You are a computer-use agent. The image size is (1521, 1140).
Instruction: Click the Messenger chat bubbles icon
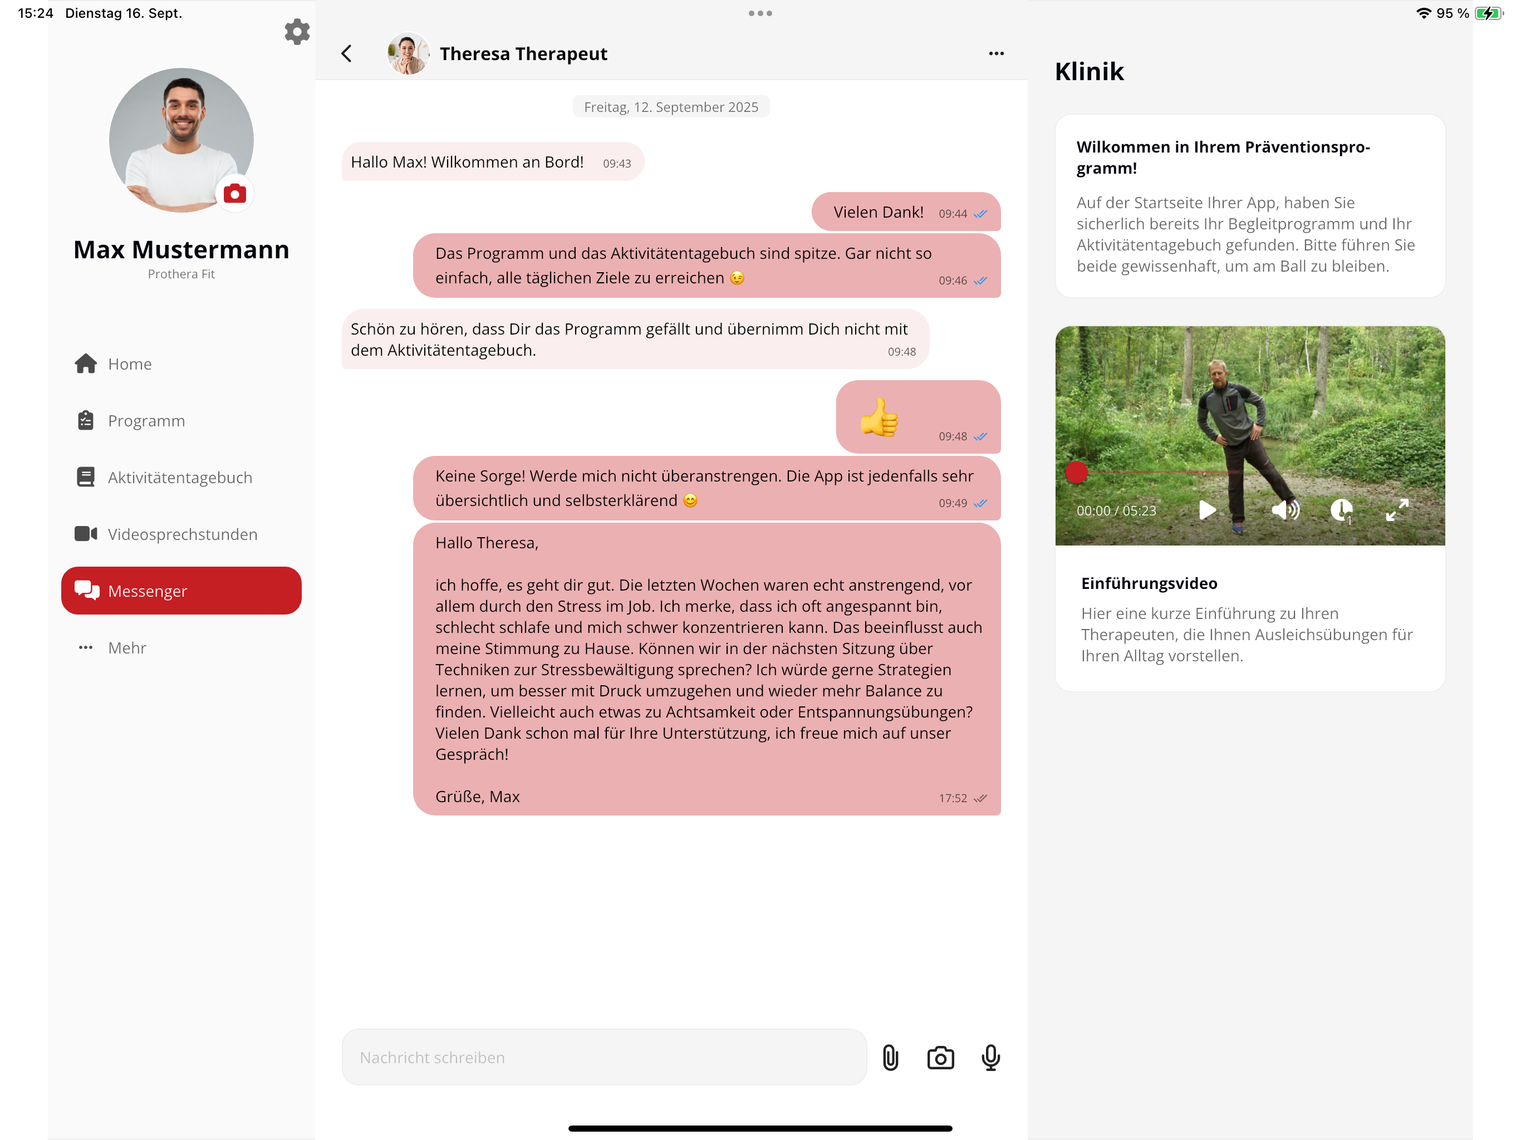point(87,590)
